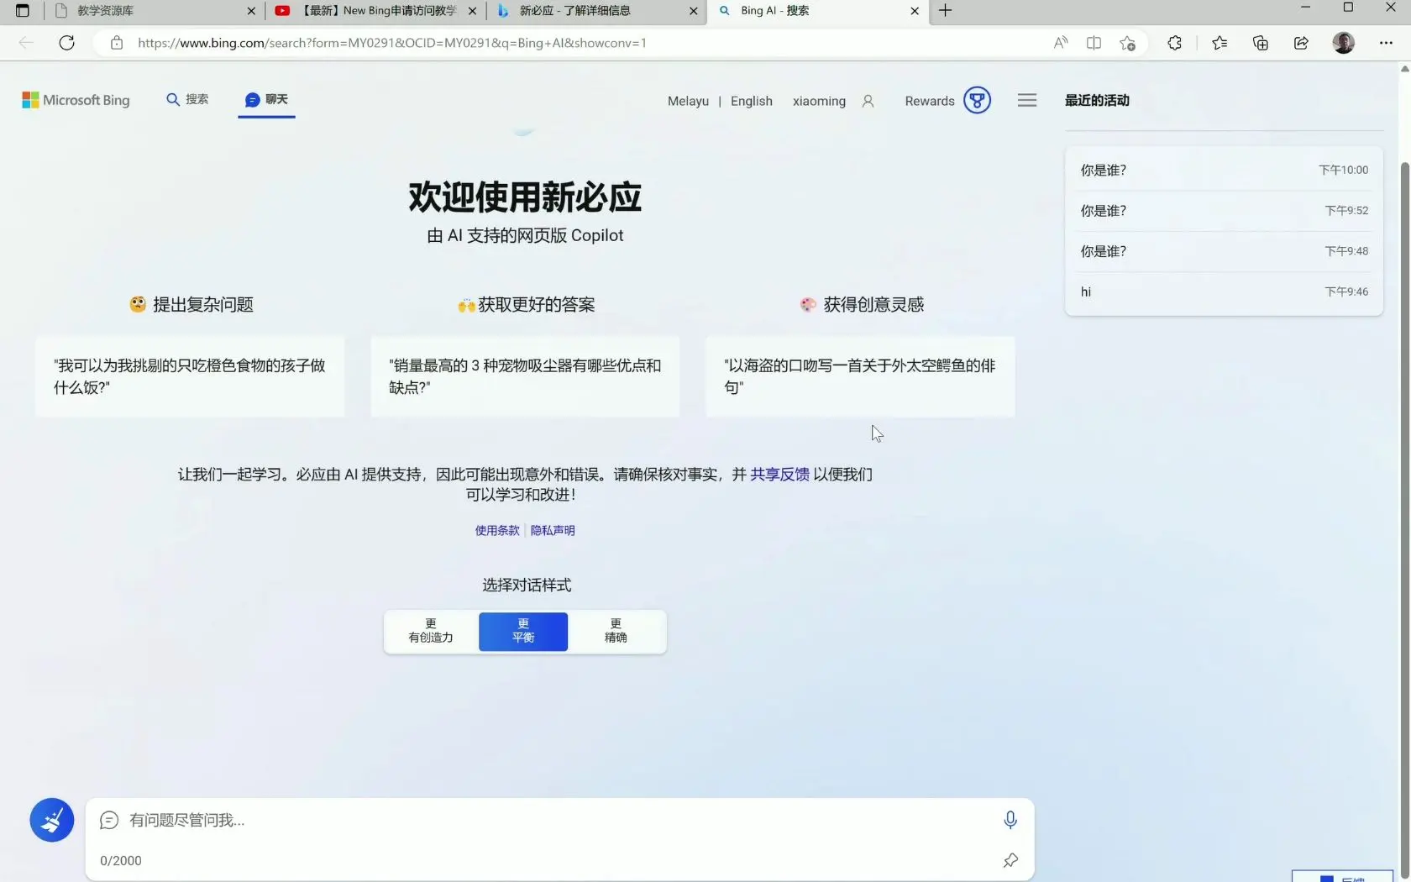The width and height of the screenshot is (1411, 882).
Task: Select the 更有创造力 conversation style
Action: coord(429,631)
